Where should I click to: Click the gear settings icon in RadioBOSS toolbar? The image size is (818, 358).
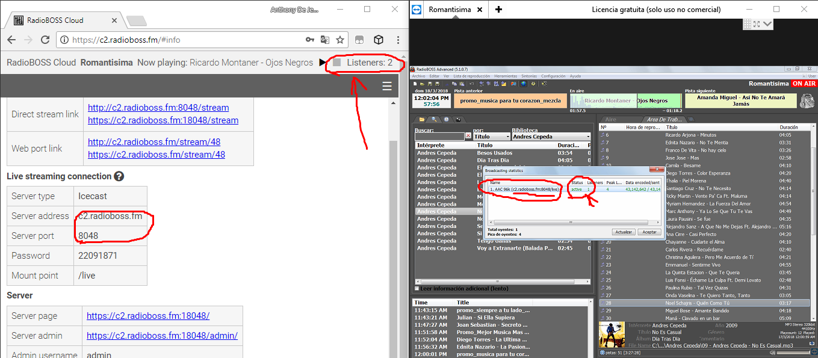pyautogui.click(x=533, y=84)
